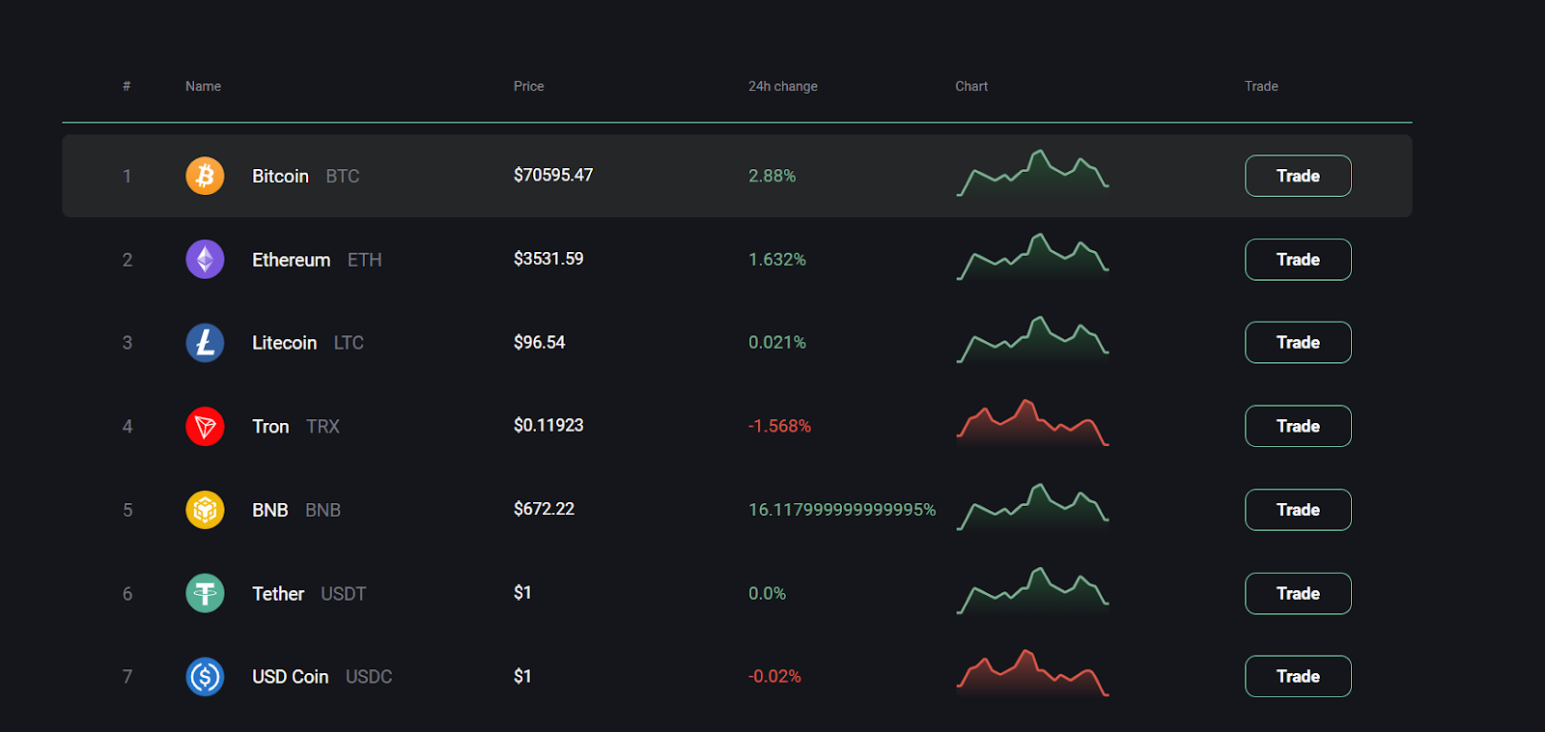Screen dimensions: 1545x732
Task: Open Trade for Tron
Action: (1298, 426)
